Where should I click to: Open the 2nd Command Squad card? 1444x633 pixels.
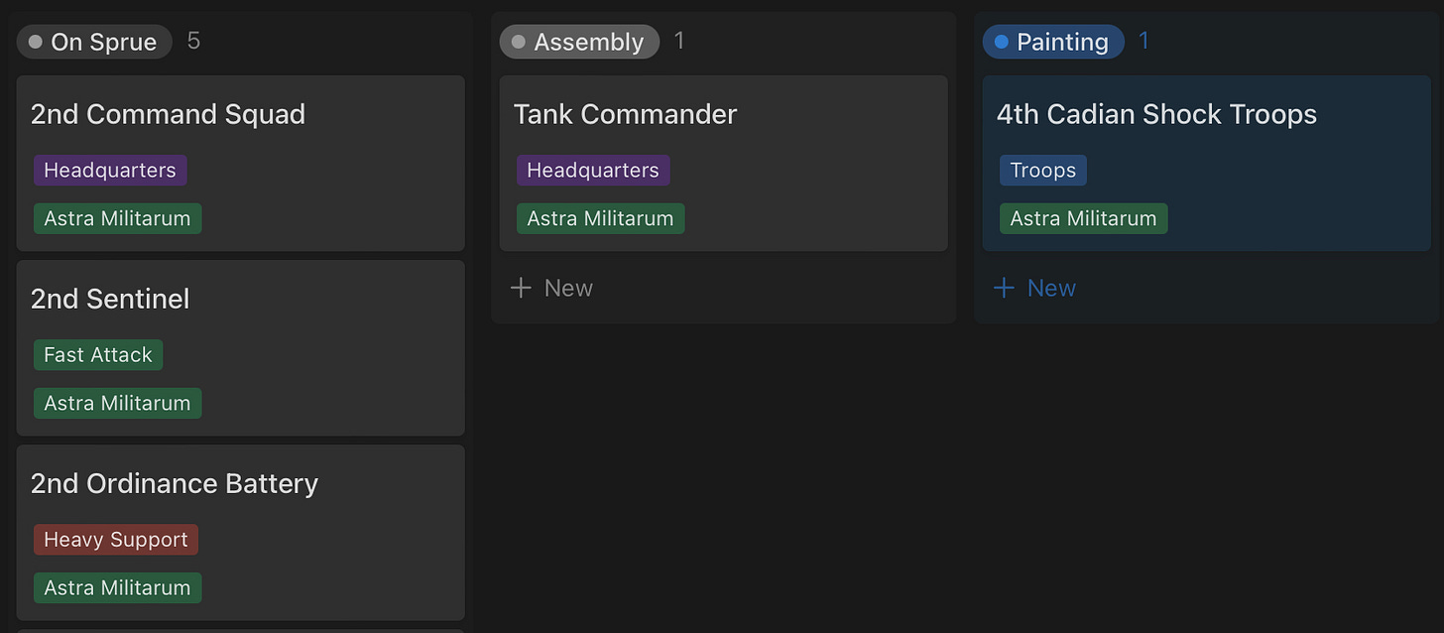[x=241, y=164]
